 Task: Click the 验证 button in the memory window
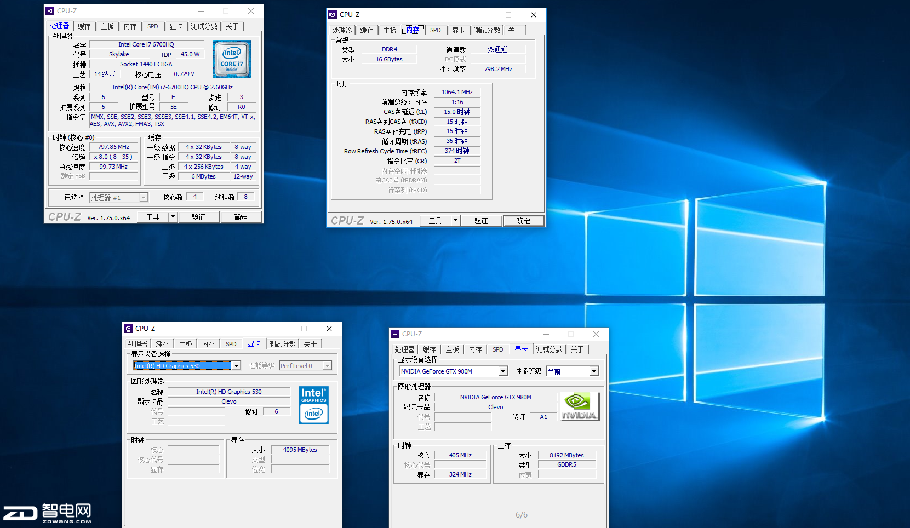coord(481,221)
